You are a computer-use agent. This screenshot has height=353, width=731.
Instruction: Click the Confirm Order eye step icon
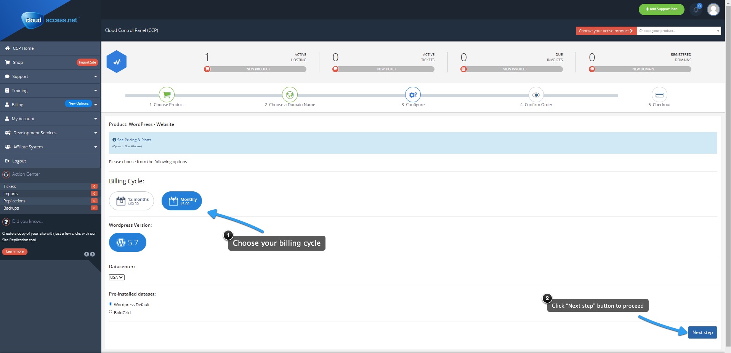coord(536,95)
